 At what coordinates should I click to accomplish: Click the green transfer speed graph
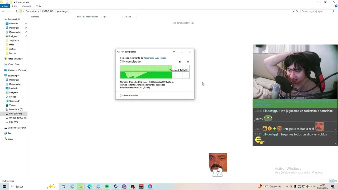155,72
